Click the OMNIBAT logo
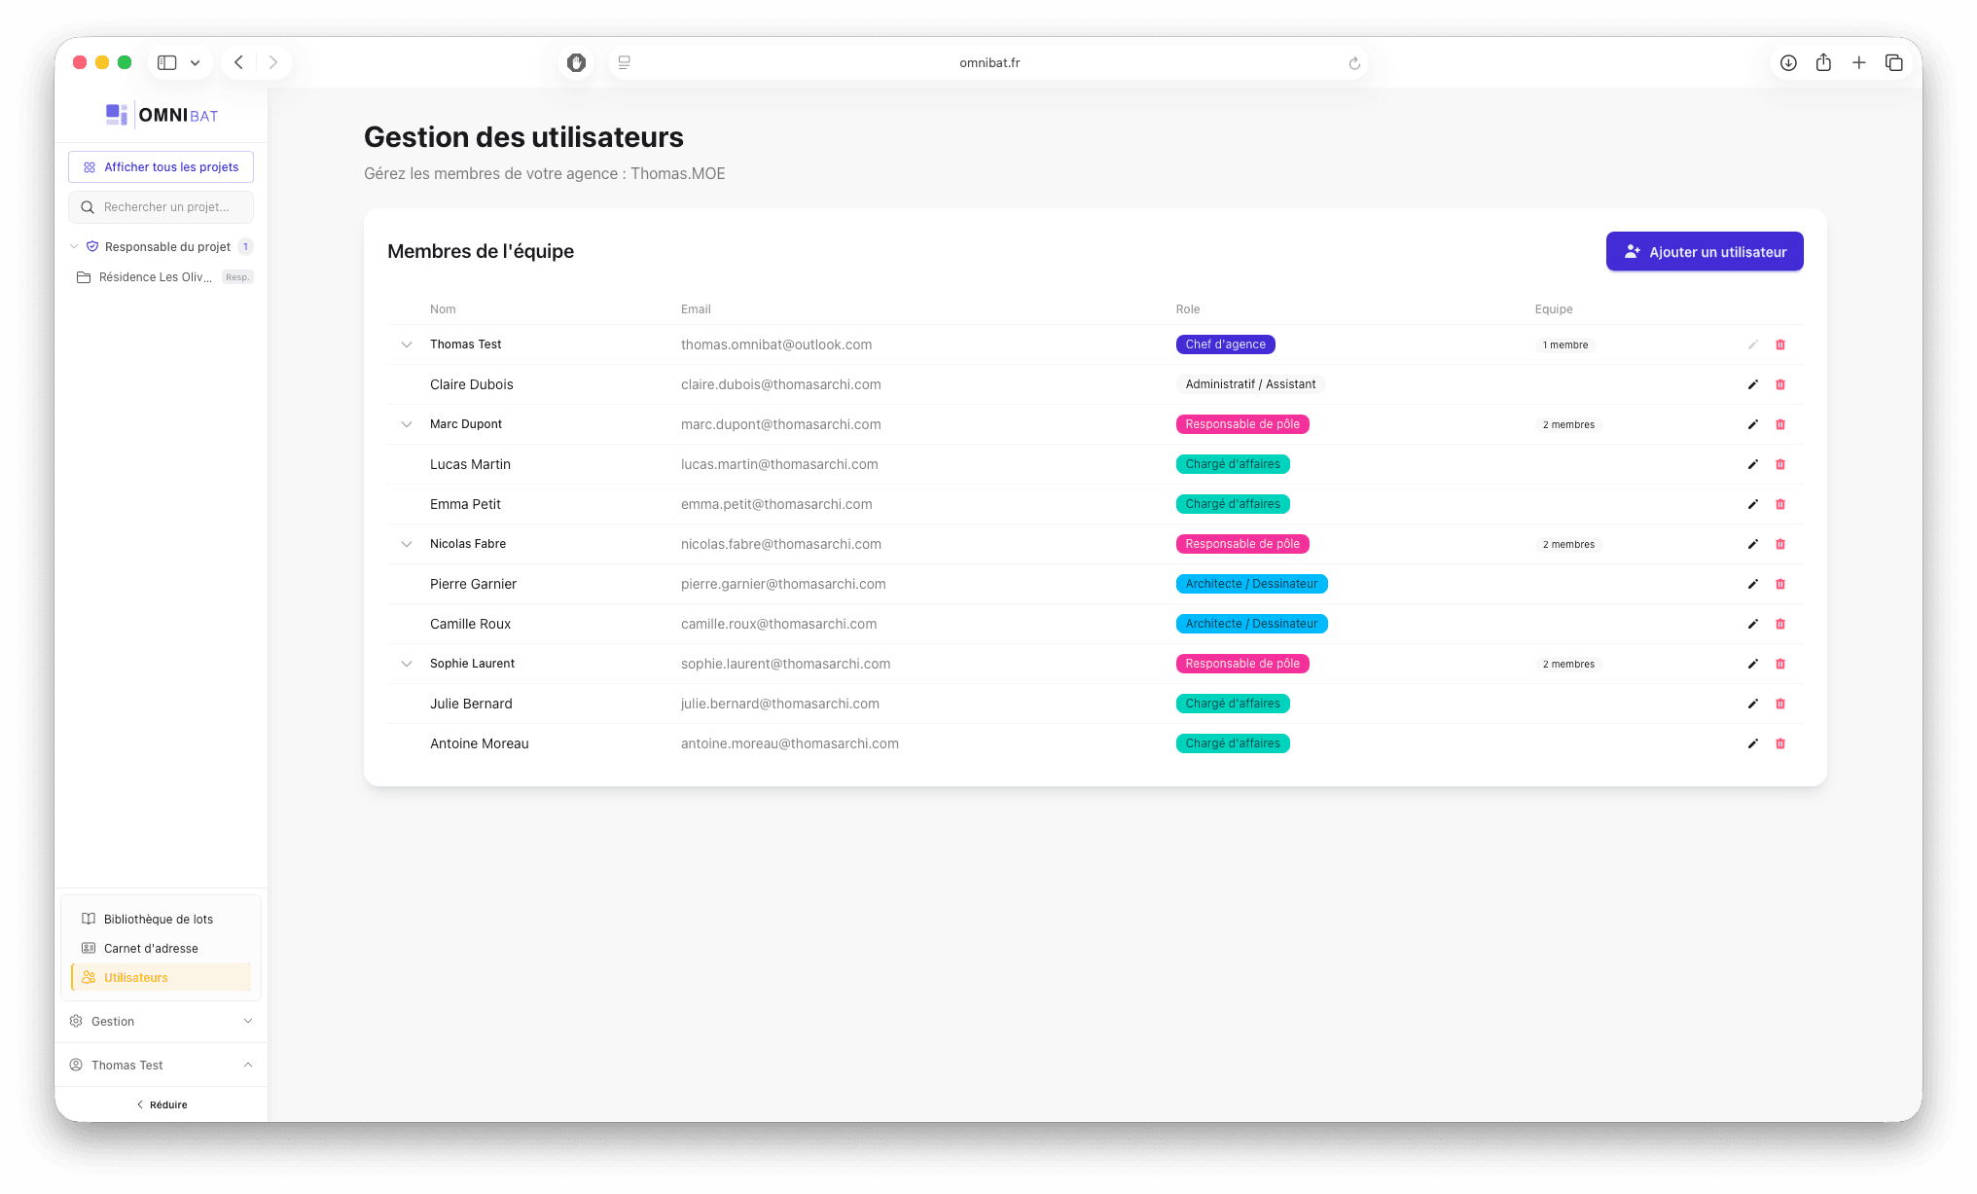The width and height of the screenshot is (1977, 1194). pos(161,115)
